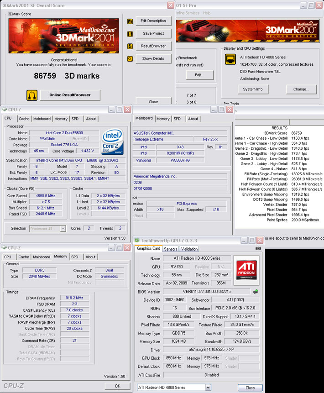Image resolution: width=324 pixels, height=393 pixels.
Task: Click the Intel Core 2 Duo E8600 name field
Action: 64,132
